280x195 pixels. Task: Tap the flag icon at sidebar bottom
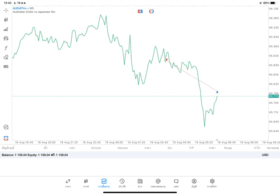pos(6,138)
